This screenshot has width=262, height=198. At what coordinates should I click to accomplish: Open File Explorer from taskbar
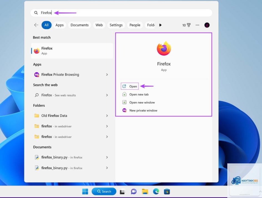(145, 192)
